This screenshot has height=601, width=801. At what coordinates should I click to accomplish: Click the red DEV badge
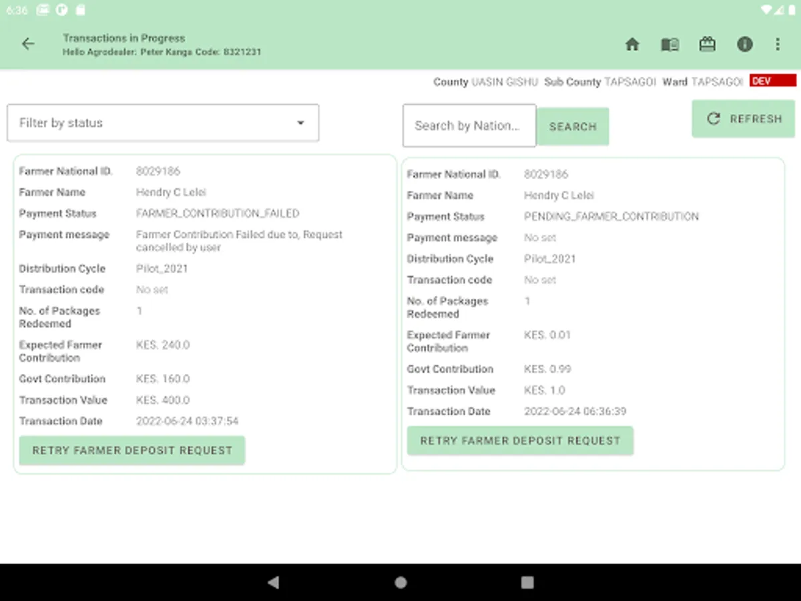[773, 81]
